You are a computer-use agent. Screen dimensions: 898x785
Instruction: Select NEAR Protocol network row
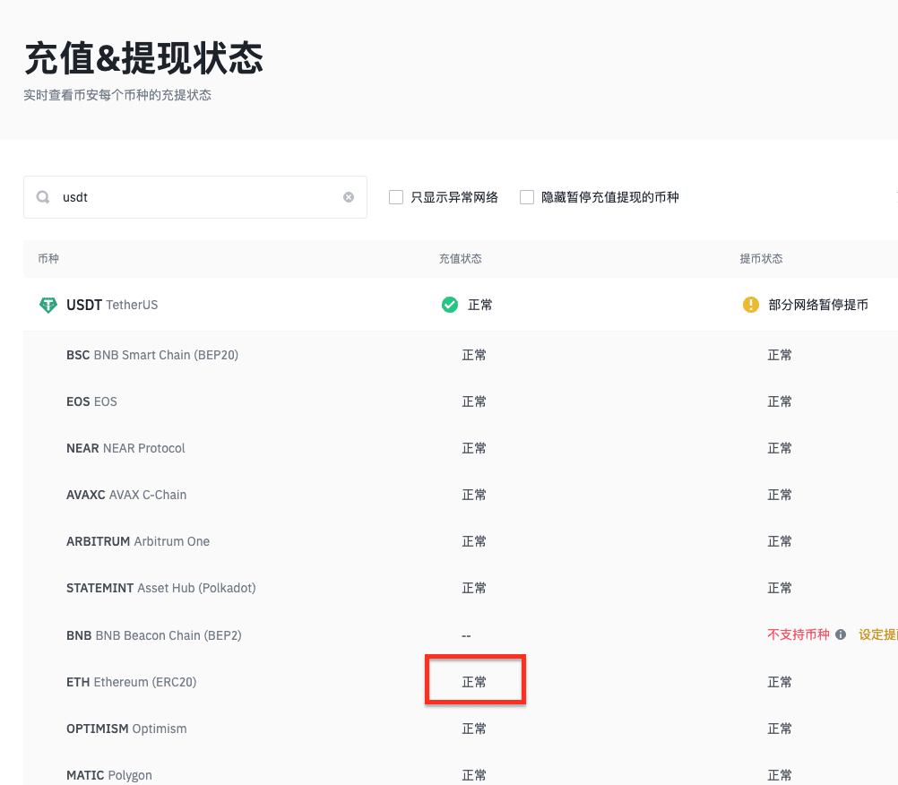[x=461, y=448]
